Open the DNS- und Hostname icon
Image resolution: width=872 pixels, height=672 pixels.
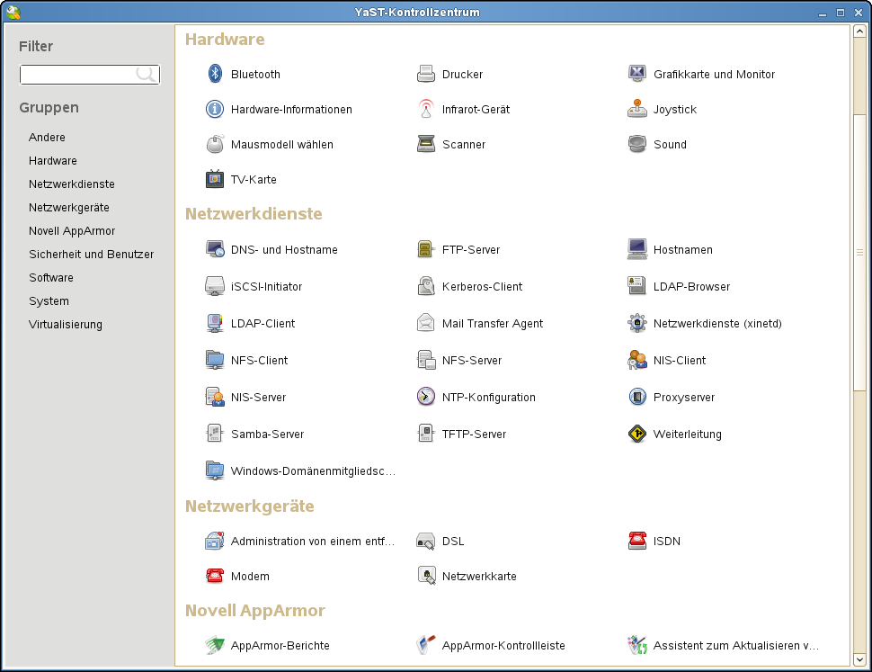(x=215, y=248)
